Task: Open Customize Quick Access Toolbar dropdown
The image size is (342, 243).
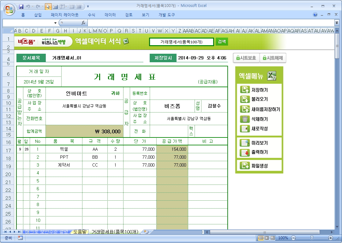Action: click(88, 6)
